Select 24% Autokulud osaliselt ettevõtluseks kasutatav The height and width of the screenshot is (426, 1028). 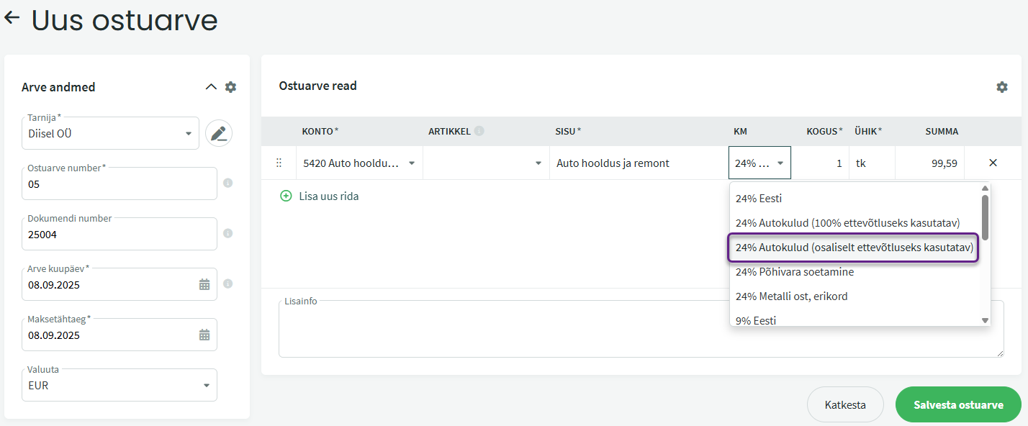(x=854, y=248)
